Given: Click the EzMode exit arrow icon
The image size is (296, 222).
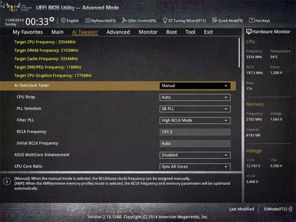Looking at the screenshot, I should 290,209.
